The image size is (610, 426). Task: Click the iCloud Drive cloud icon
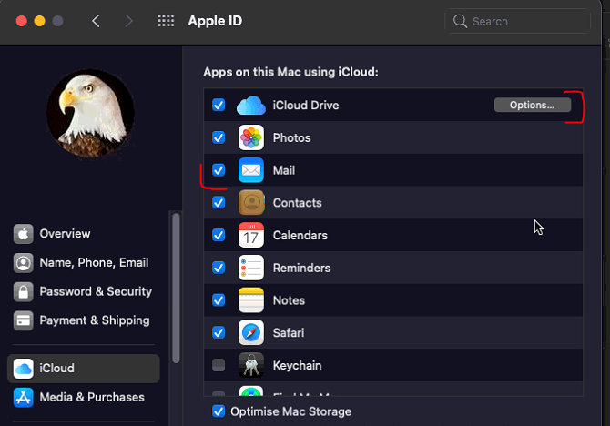pyautogui.click(x=251, y=106)
